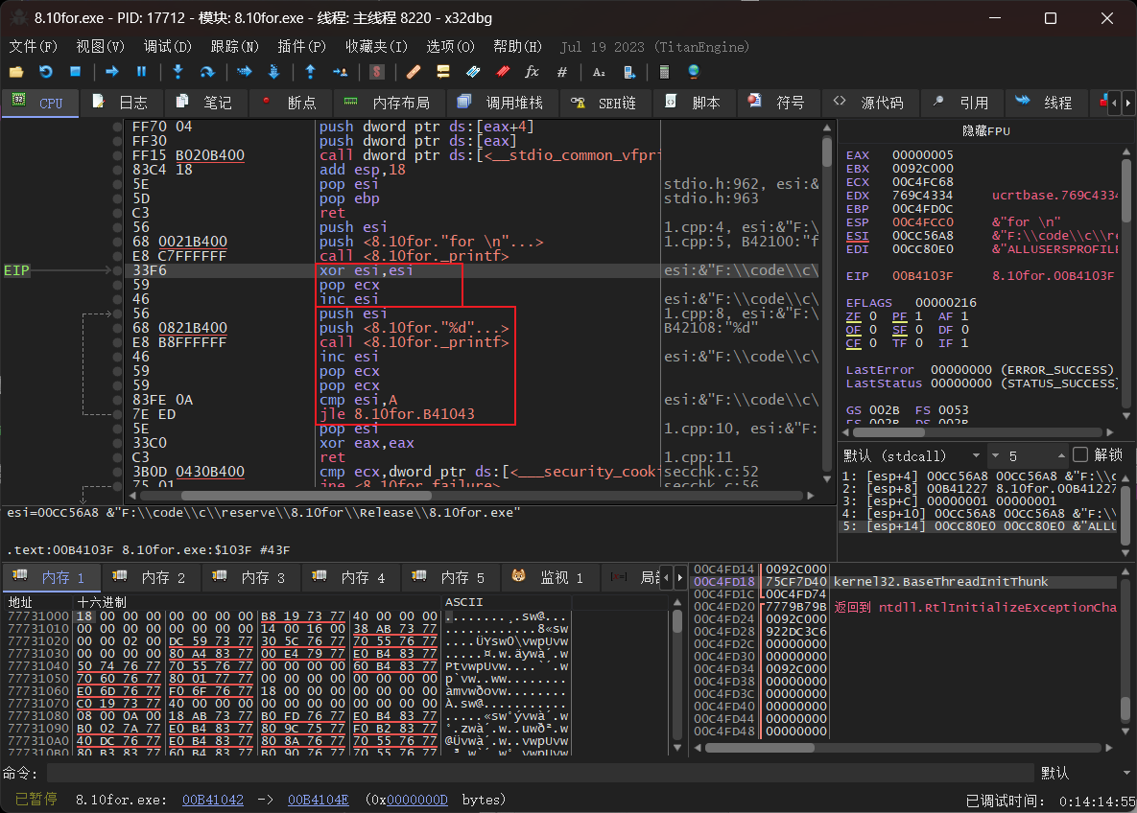Switch to the 断点 tab
Image resolution: width=1137 pixels, height=813 pixels.
(x=290, y=103)
